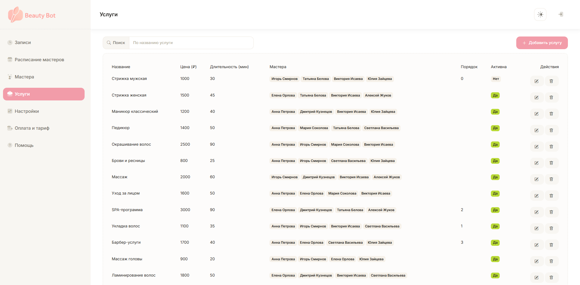Viewport: 580px width, 285px height.
Task: Delete the Барбер-услуги service
Action: (551, 245)
